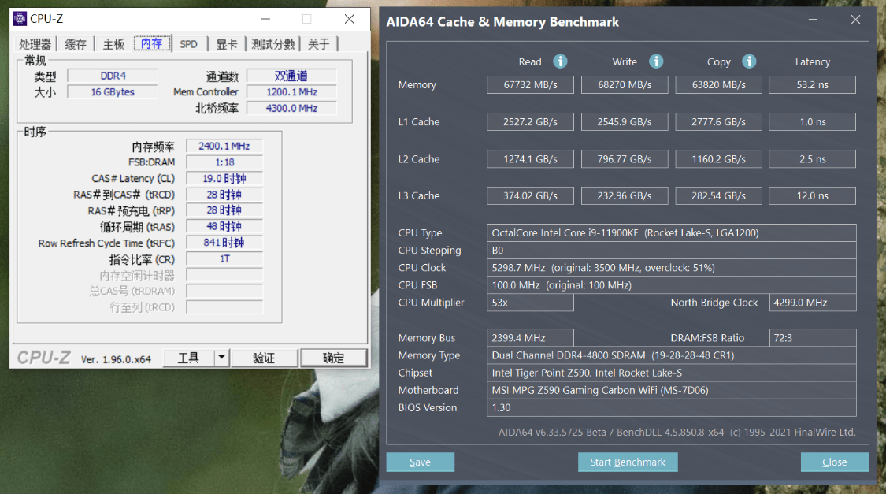Switch to the 主板 tab in CPU-Z
This screenshot has width=886, height=494.
pos(113,44)
